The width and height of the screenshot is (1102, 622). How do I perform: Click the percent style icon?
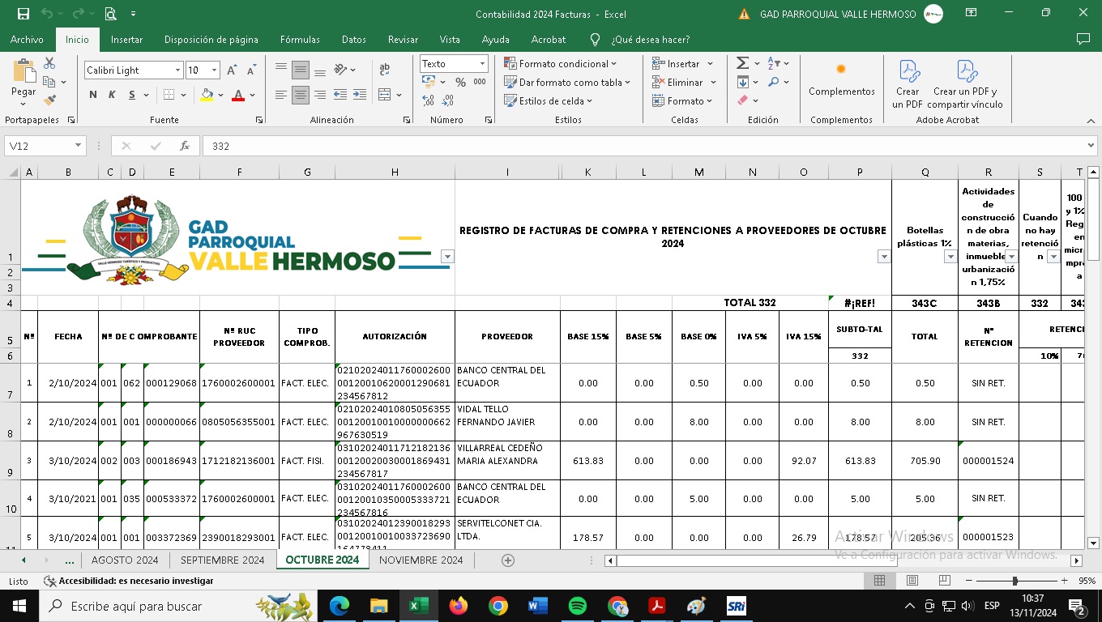tap(460, 82)
